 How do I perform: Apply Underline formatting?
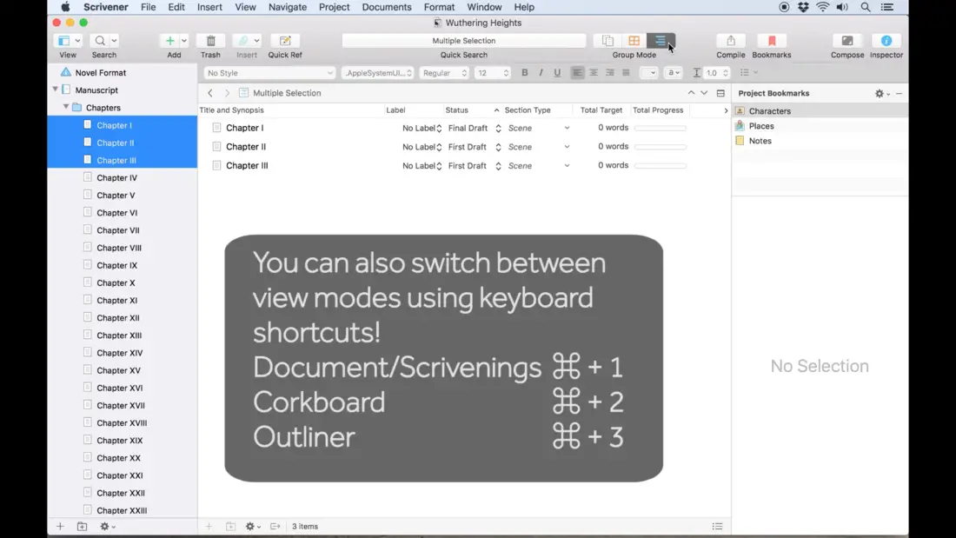(x=556, y=73)
